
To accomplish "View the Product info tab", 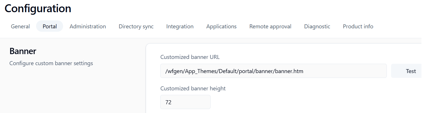I will pyautogui.click(x=358, y=26).
